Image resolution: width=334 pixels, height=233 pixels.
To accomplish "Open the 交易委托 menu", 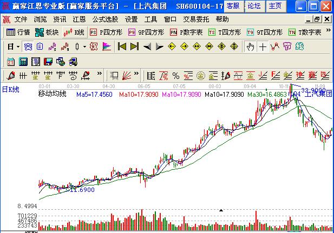I will [196, 19].
